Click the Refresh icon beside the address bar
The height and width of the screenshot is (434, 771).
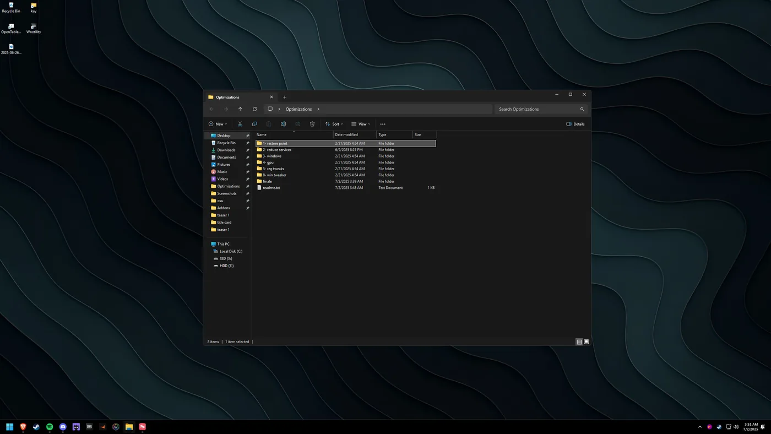(x=254, y=109)
